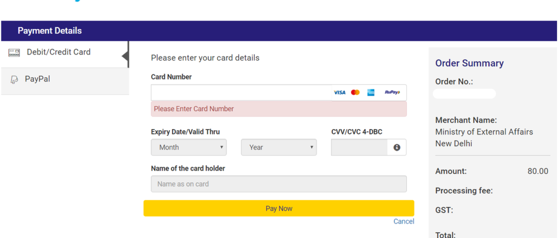The image size is (559, 238).
Task: Focus the CVV/CVC input field
Action: pyautogui.click(x=359, y=147)
